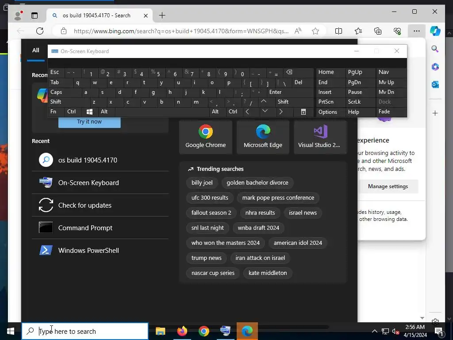Click the up arrow key on On-Screen Keyboard
This screenshot has width=453, height=340.
pos(264,101)
